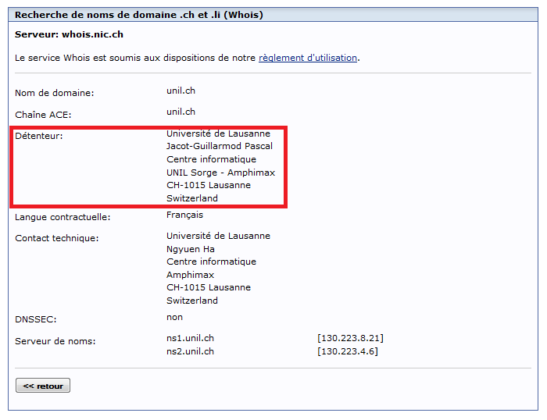
Task: Click the Langue contractuelle label
Action: (63, 217)
